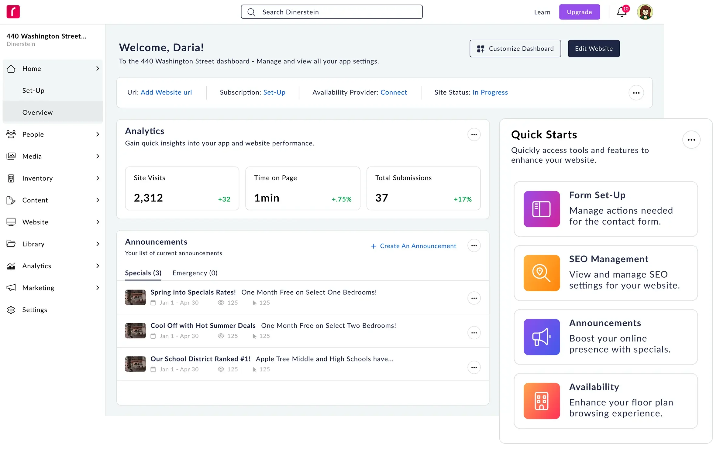The image size is (713, 454).
Task: Click the Availability Provider Connect link
Action: click(394, 93)
